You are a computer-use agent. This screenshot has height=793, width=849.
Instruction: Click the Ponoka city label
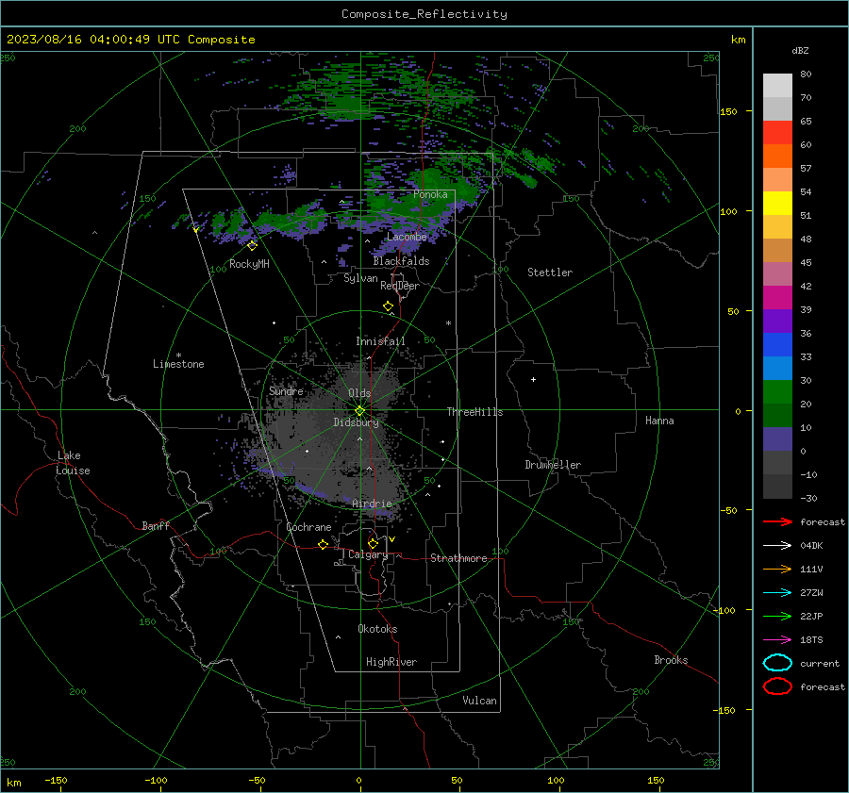tap(430, 194)
